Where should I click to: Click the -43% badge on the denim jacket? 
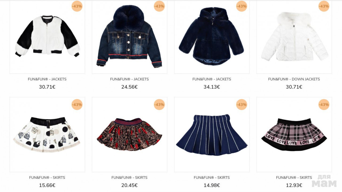tap(159, 6)
